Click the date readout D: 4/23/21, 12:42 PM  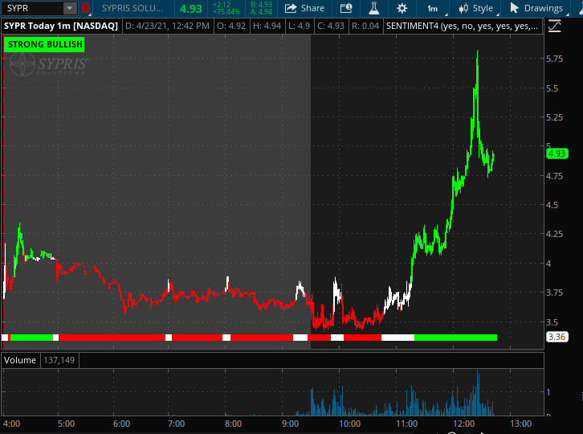[167, 26]
